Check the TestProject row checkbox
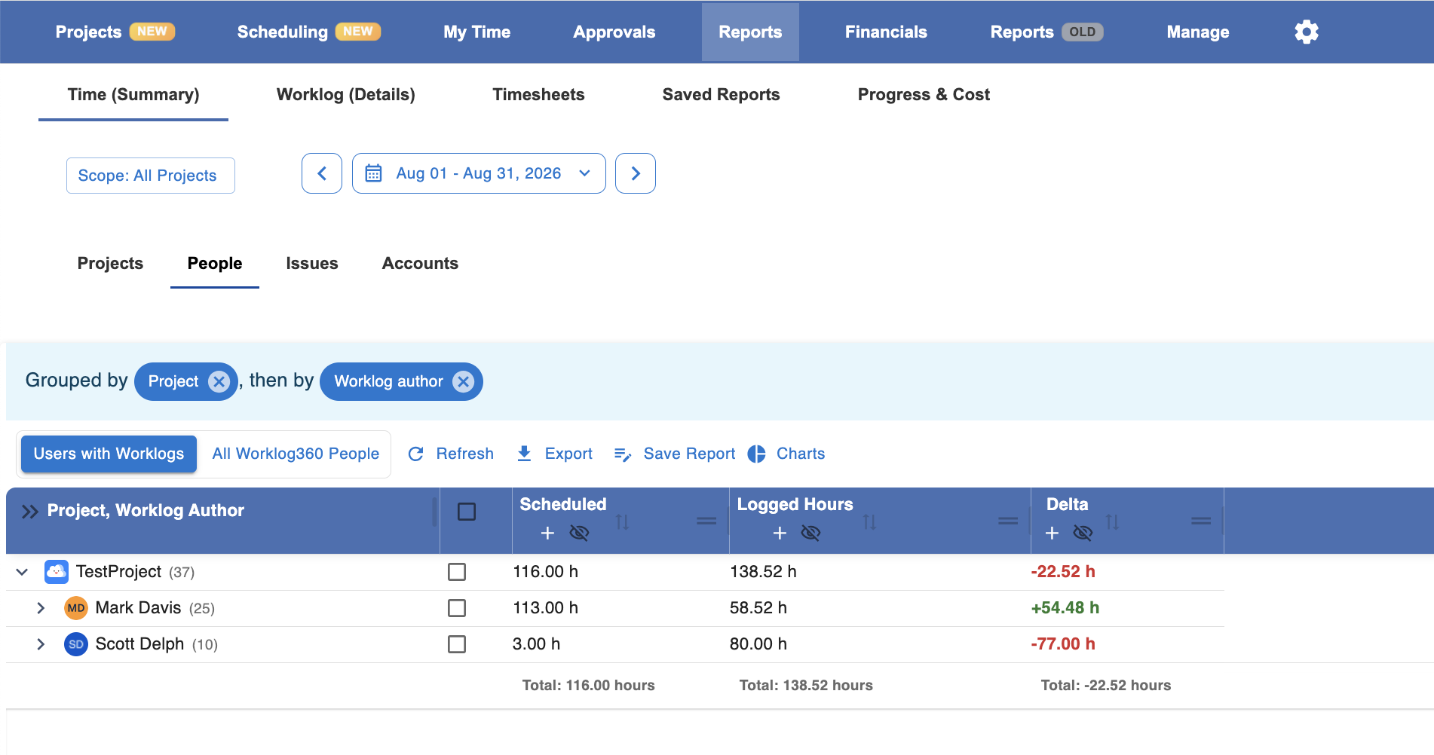Image resolution: width=1434 pixels, height=755 pixels. tap(457, 572)
